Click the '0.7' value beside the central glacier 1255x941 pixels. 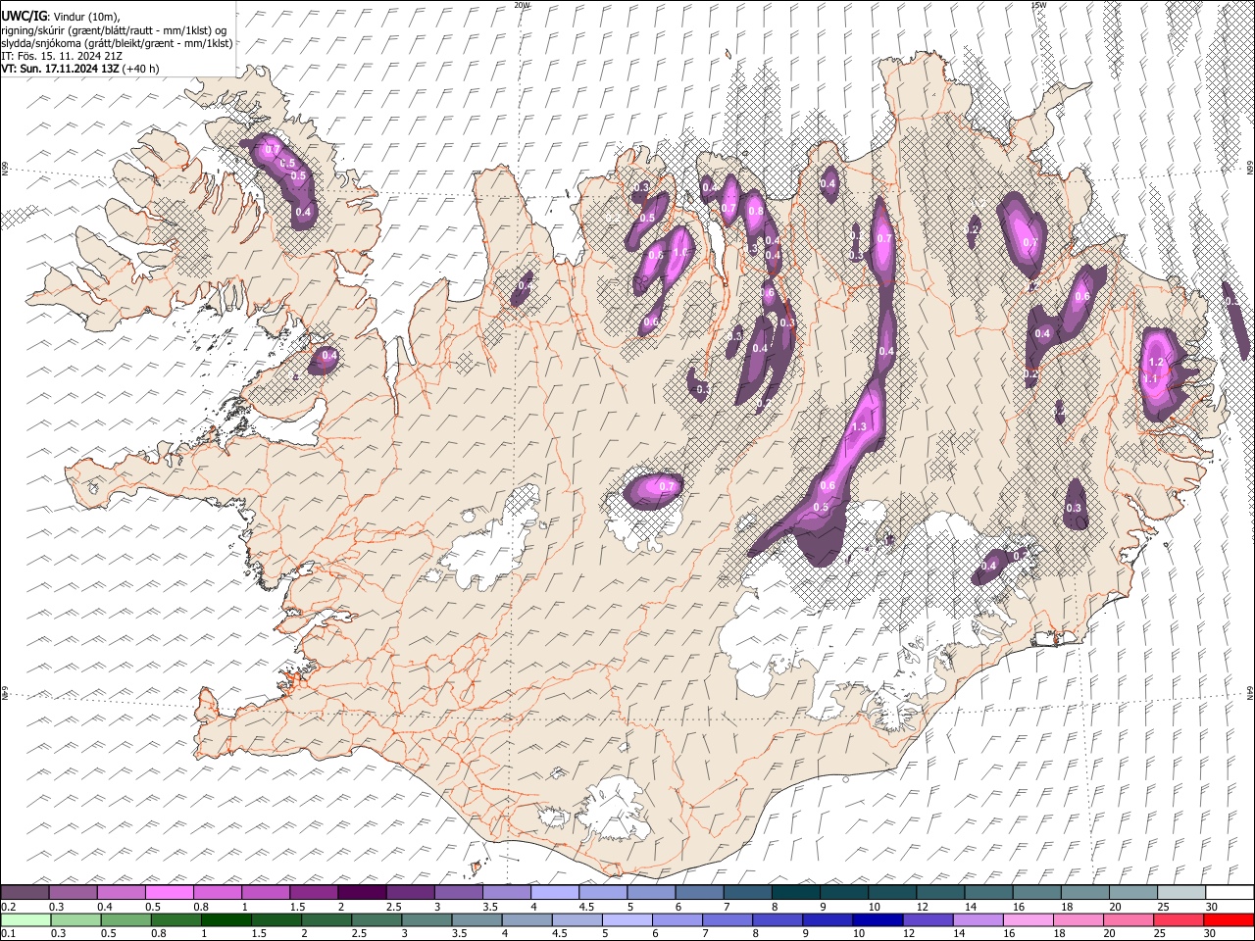[668, 485]
